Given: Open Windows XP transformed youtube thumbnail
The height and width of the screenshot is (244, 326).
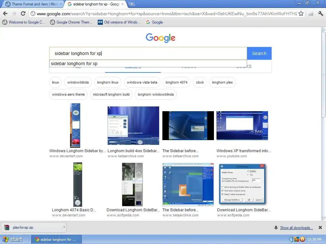Looking at the screenshot, I should click(x=242, y=125).
